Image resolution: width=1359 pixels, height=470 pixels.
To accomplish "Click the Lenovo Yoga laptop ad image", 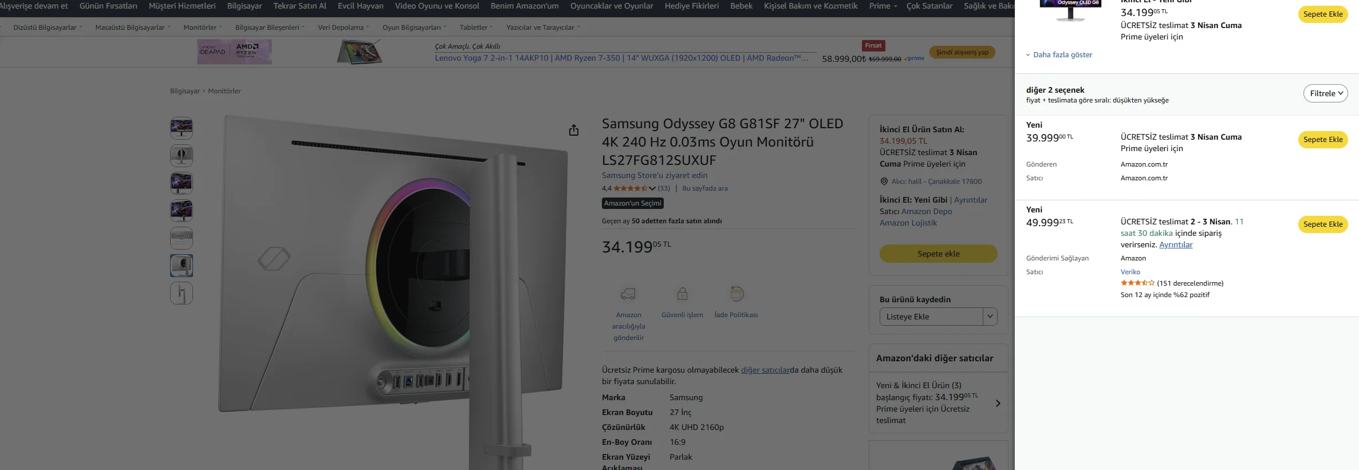I will click(359, 52).
